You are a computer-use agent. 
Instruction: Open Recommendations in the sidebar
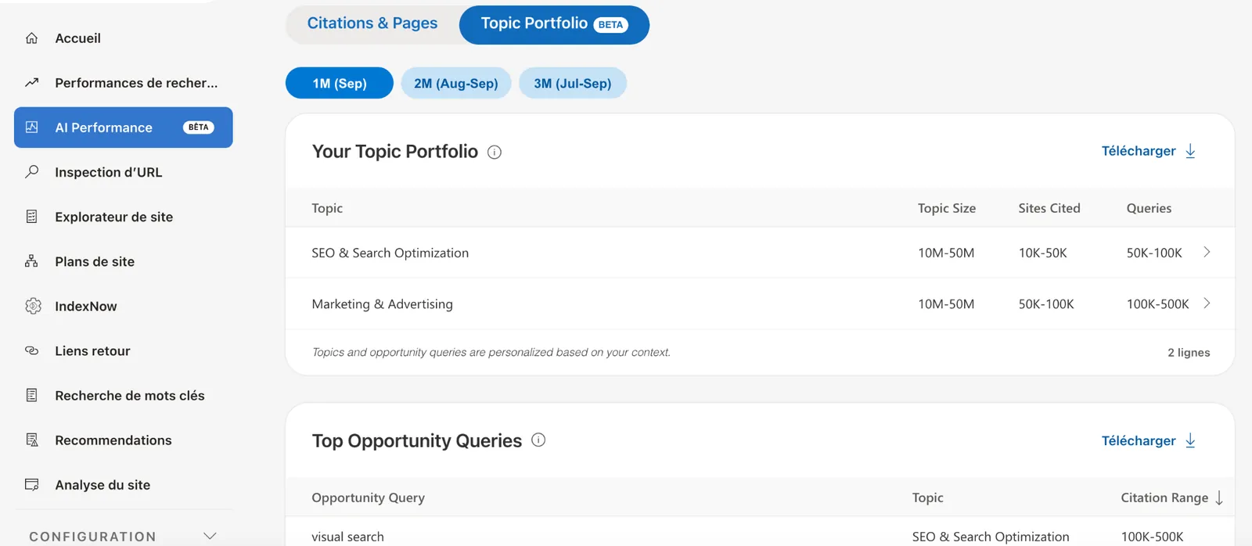coord(124,440)
